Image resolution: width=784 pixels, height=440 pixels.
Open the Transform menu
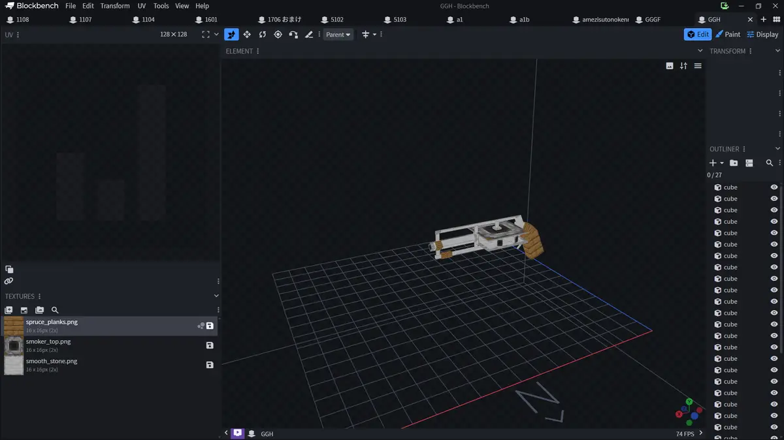pos(115,6)
